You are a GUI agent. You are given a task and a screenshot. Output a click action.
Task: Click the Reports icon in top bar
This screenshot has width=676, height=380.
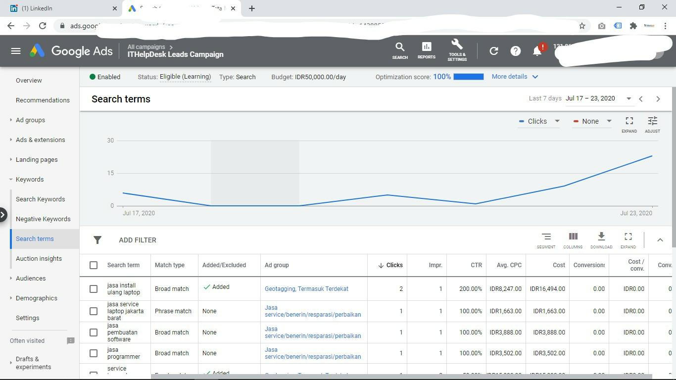coord(426,50)
